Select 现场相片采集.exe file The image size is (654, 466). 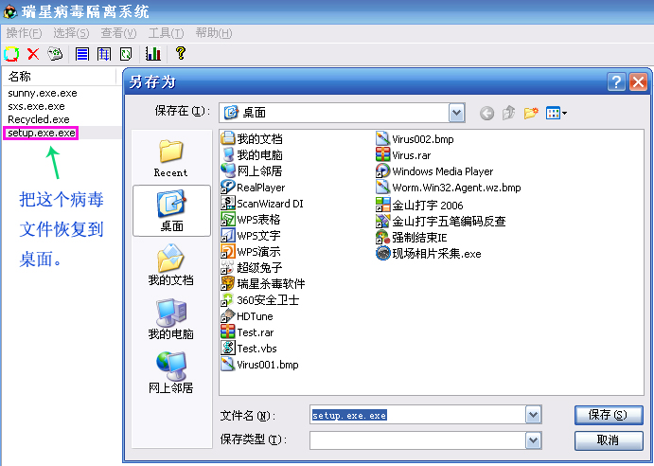(429, 254)
